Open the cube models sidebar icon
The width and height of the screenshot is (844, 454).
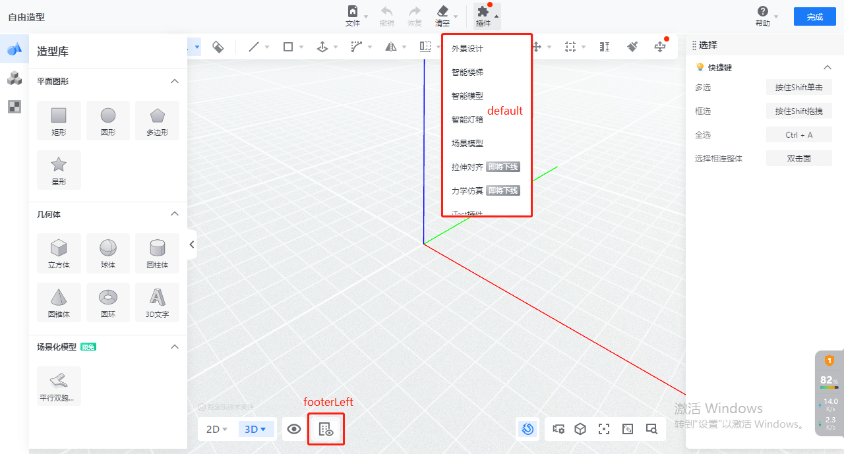[15, 78]
